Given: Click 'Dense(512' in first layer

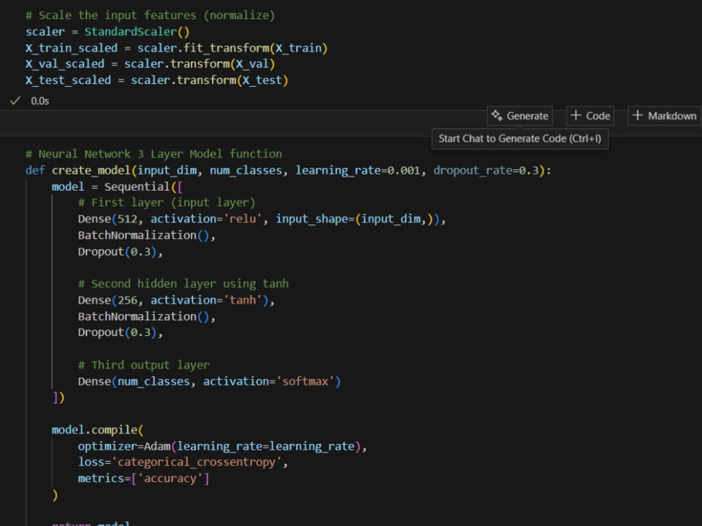Looking at the screenshot, I should (x=107, y=219).
